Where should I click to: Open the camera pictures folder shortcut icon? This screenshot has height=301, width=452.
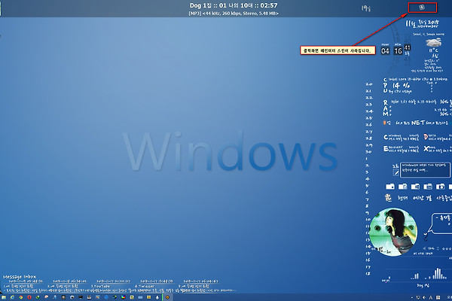click(x=440, y=187)
